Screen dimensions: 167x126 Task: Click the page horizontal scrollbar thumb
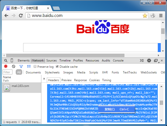pyautogui.click(x=65, y=55)
